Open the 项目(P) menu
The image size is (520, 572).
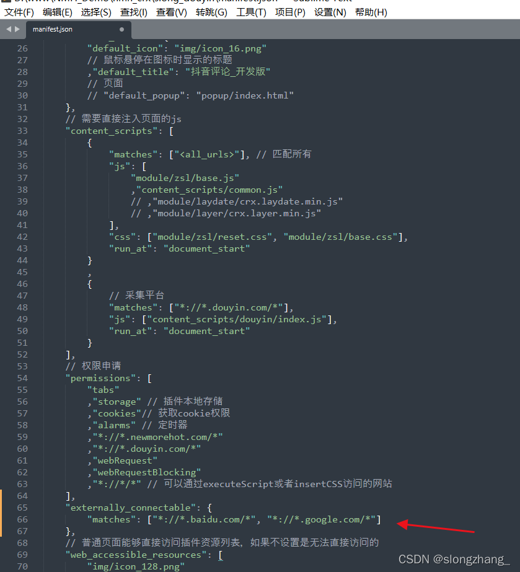pos(290,12)
